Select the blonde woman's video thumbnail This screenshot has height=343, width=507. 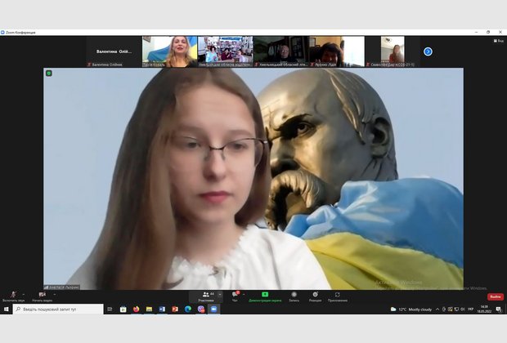pos(169,51)
